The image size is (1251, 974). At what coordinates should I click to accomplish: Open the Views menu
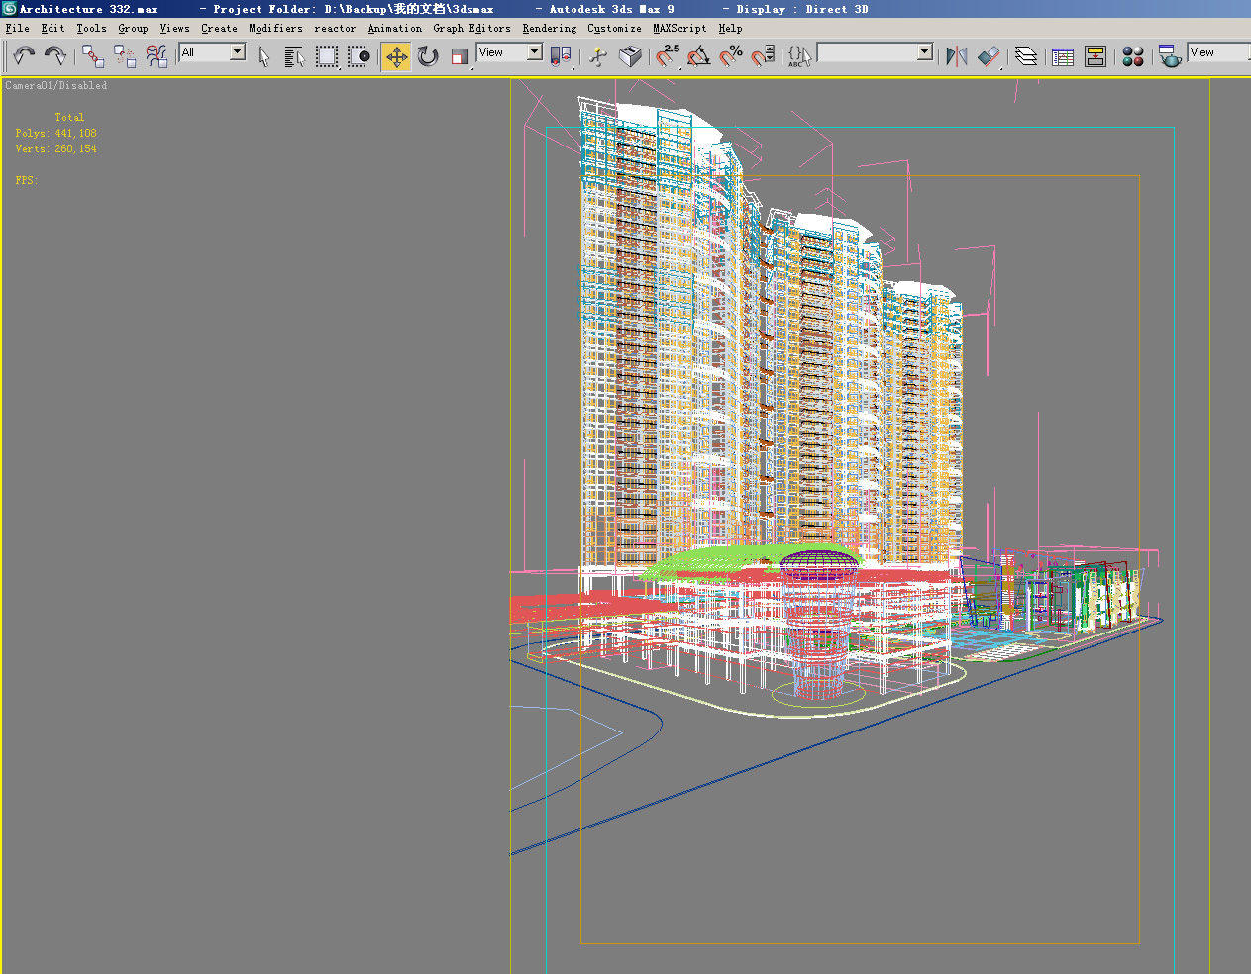[174, 29]
